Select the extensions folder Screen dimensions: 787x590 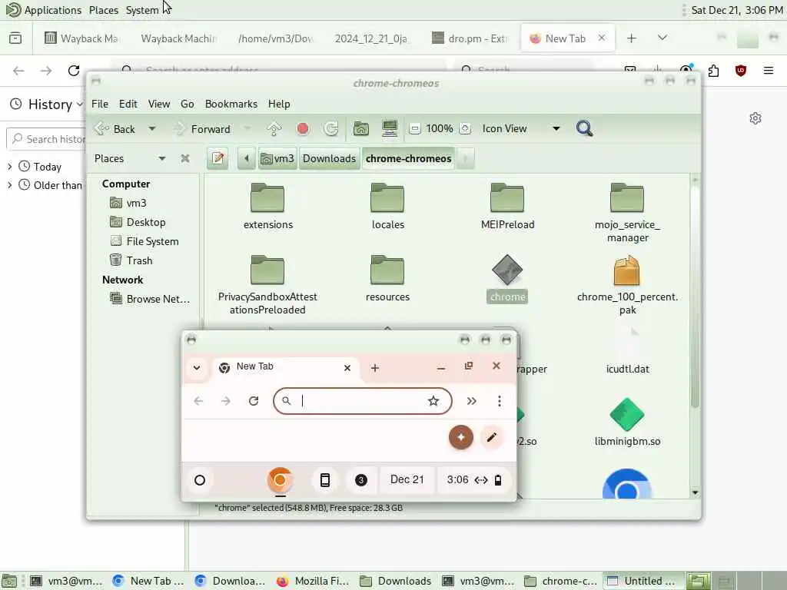[268, 207]
